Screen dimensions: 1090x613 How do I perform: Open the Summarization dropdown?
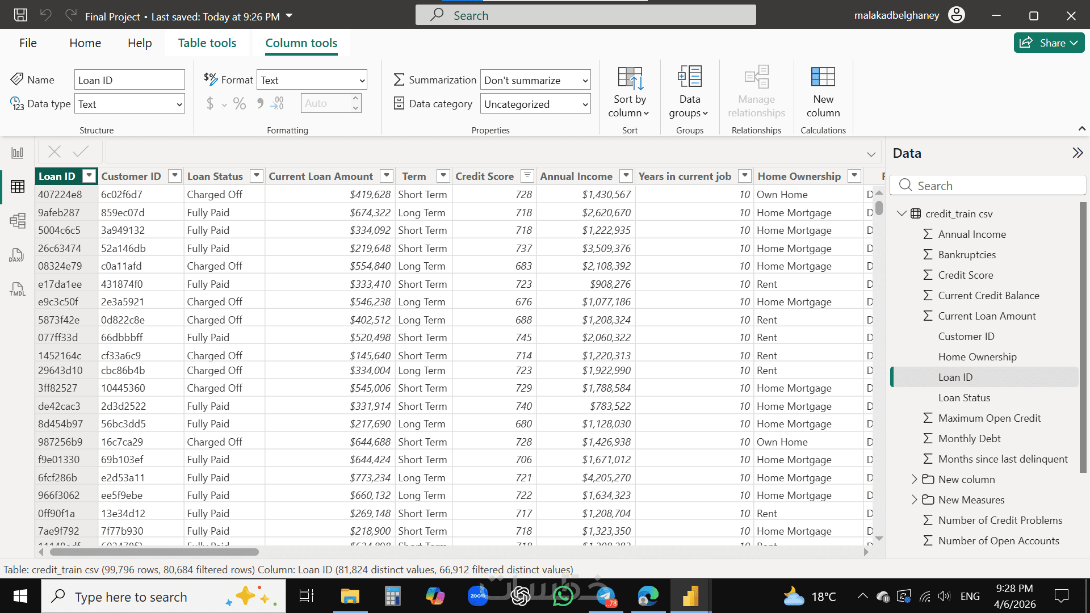[x=535, y=80]
